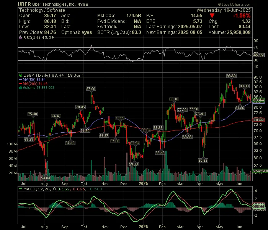Click the 0.162 MACD axis tag
The width and height of the screenshot is (268, 230).
[258, 206]
